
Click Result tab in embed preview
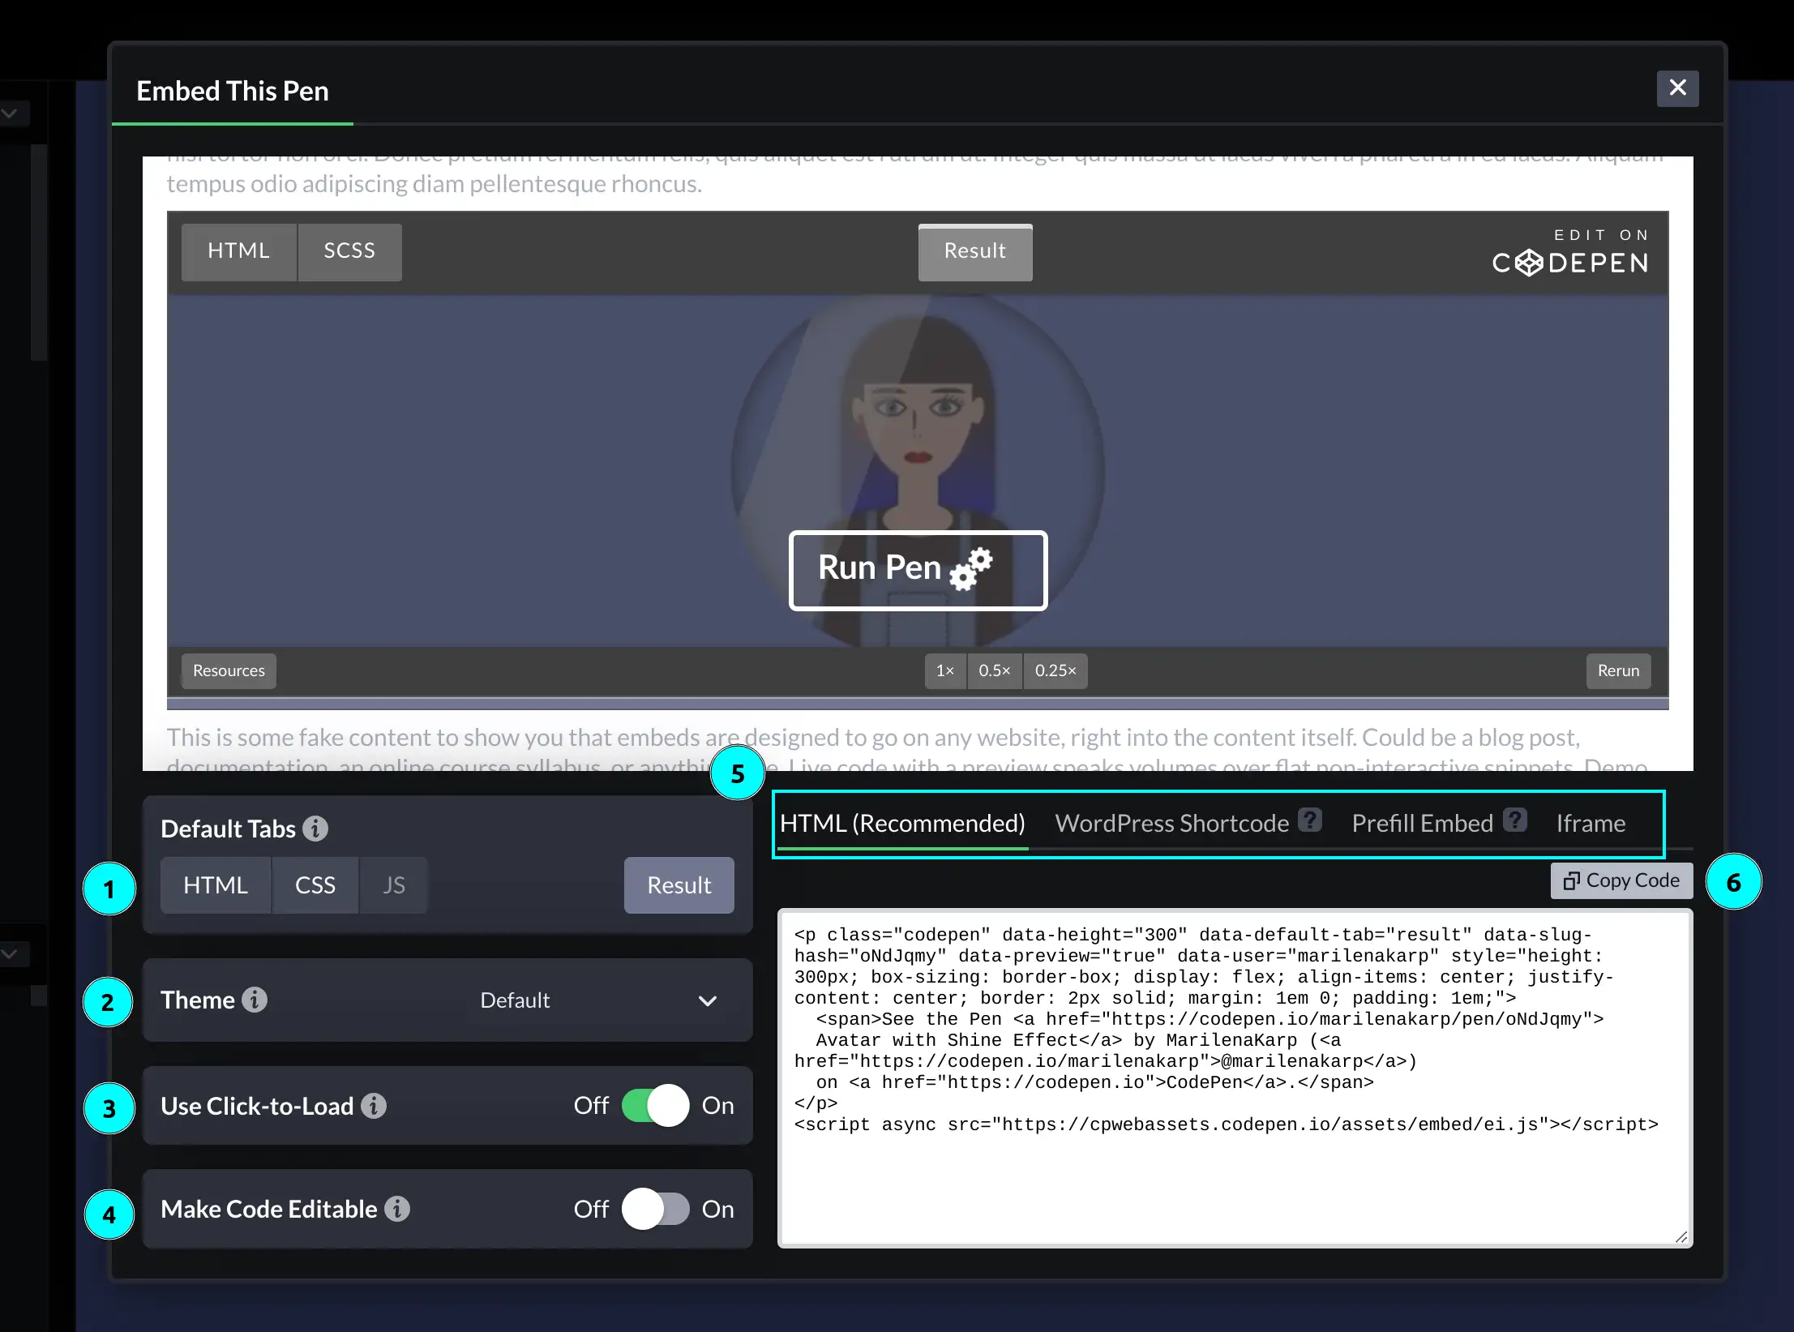(x=975, y=252)
